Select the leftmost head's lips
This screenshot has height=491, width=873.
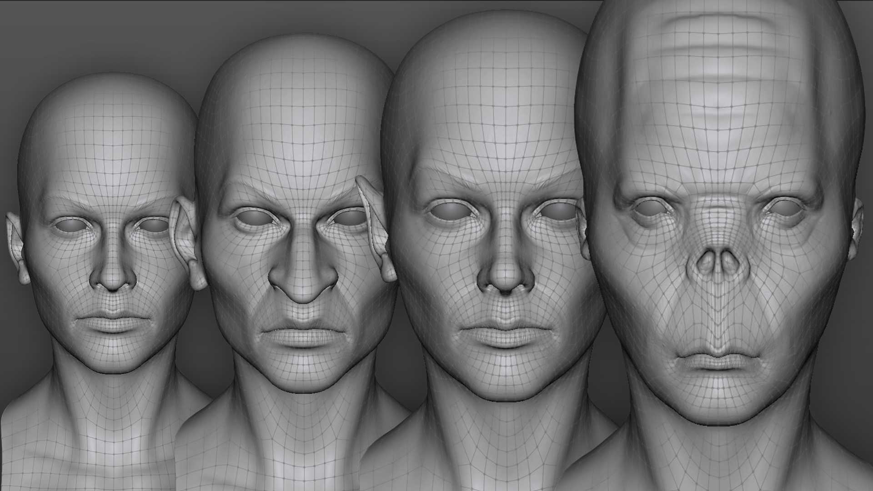point(112,322)
